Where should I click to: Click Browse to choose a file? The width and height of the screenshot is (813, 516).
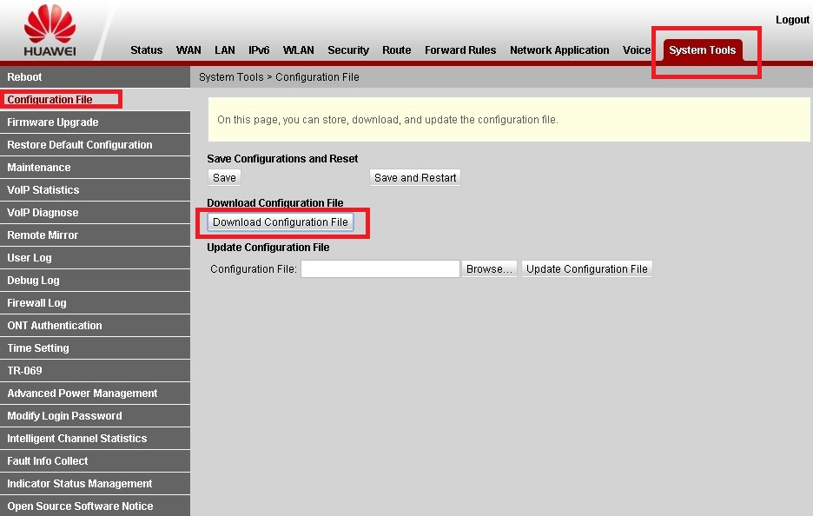coord(489,269)
